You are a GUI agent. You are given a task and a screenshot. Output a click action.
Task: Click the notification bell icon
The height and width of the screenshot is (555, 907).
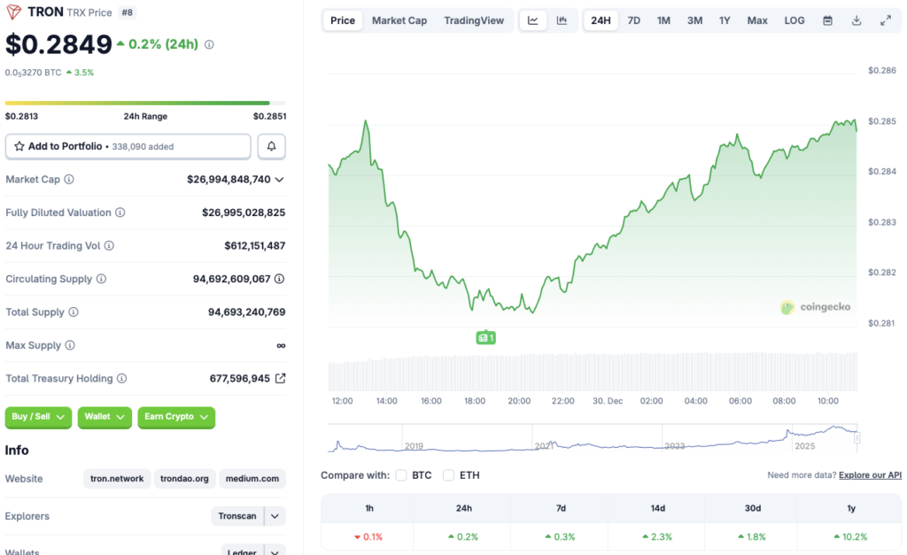(x=271, y=146)
